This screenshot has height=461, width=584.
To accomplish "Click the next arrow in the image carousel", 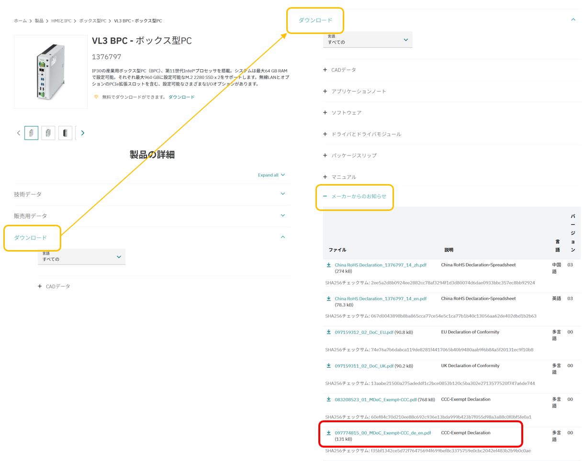I will (x=82, y=132).
